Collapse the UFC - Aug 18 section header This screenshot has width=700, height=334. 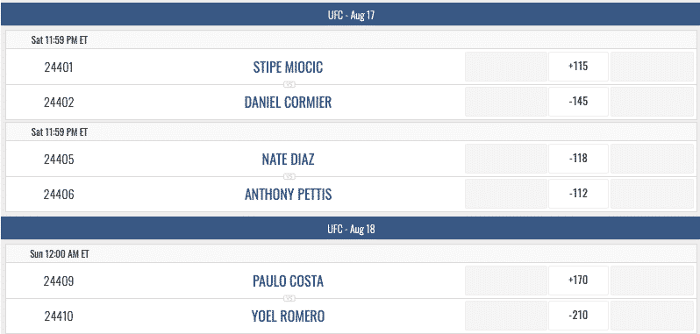pos(350,228)
